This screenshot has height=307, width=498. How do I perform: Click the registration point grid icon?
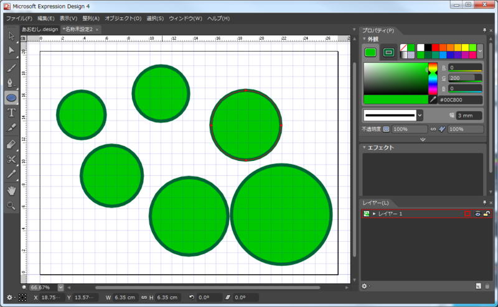coord(22,298)
